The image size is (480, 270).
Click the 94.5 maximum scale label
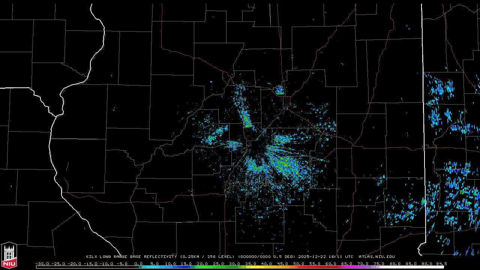[x=440, y=264]
